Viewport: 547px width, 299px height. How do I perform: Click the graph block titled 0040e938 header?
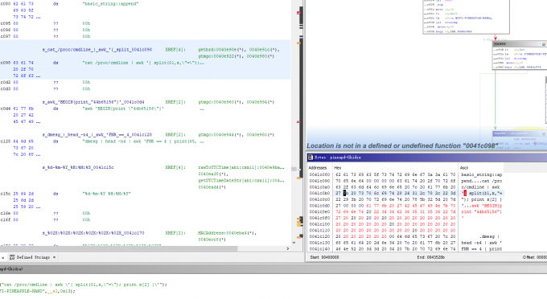coord(520,44)
